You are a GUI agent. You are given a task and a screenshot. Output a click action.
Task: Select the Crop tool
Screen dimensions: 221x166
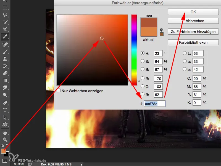[x=5, y=29]
